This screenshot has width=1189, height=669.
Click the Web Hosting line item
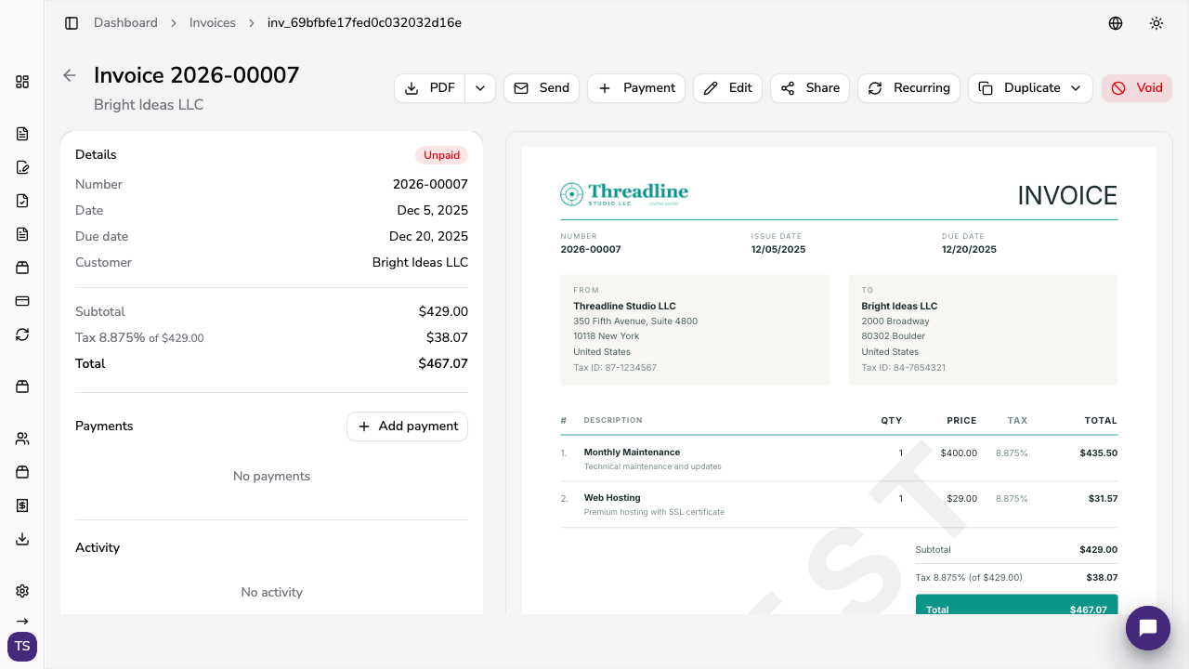(x=612, y=498)
